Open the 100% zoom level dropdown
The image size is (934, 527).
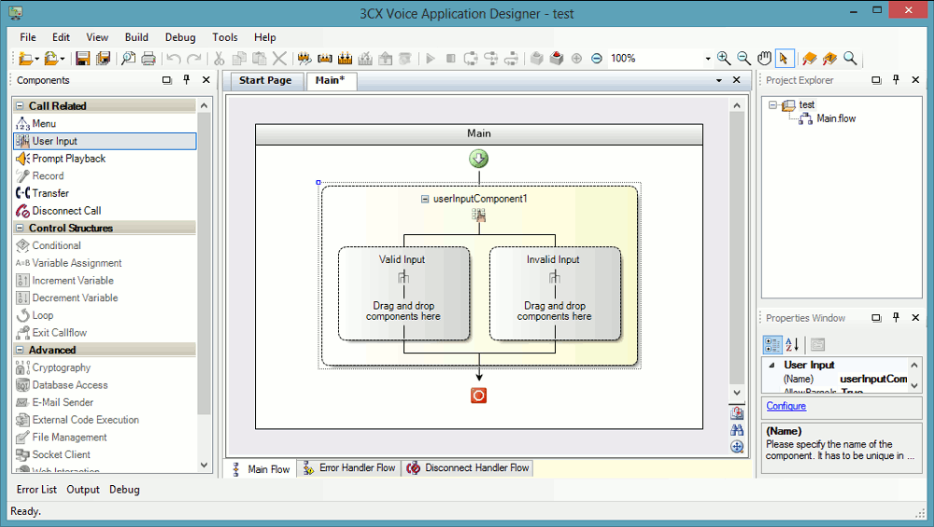click(708, 59)
